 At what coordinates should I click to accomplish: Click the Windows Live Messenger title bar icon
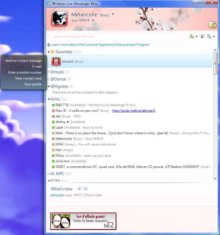(x=48, y=4)
